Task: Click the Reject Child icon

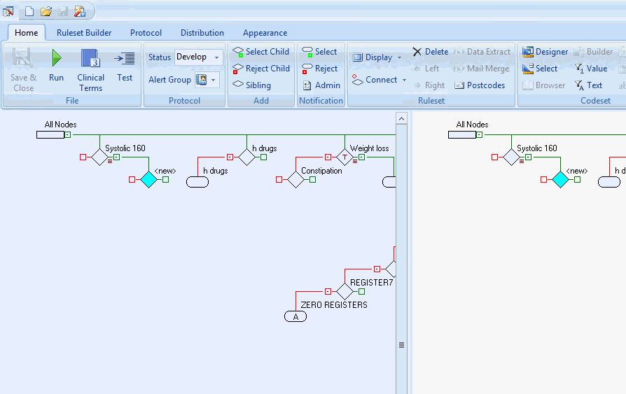Action: click(x=238, y=69)
